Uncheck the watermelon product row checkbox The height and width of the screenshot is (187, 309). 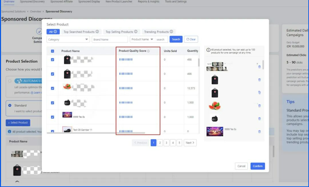52,88
